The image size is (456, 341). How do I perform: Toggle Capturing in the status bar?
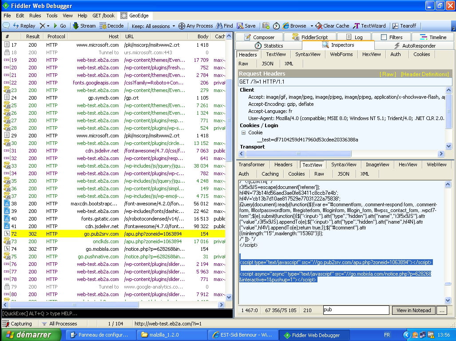click(17, 324)
